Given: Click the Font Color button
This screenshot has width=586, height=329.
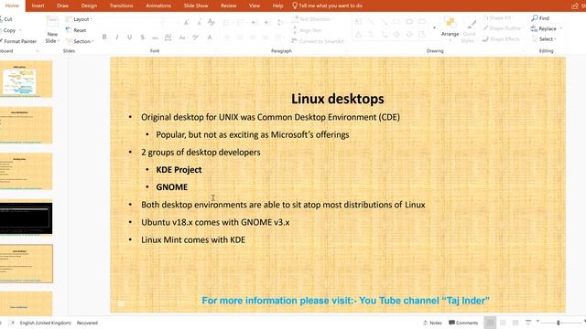Looking at the screenshot, I should [x=210, y=37].
